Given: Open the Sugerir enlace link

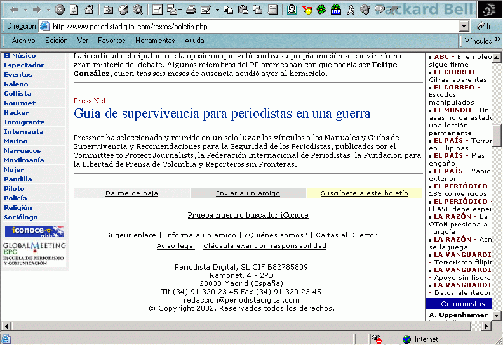Looking at the screenshot, I should click(x=131, y=235).
